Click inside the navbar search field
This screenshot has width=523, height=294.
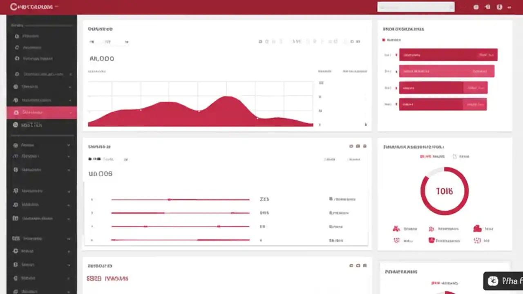[x=416, y=7]
